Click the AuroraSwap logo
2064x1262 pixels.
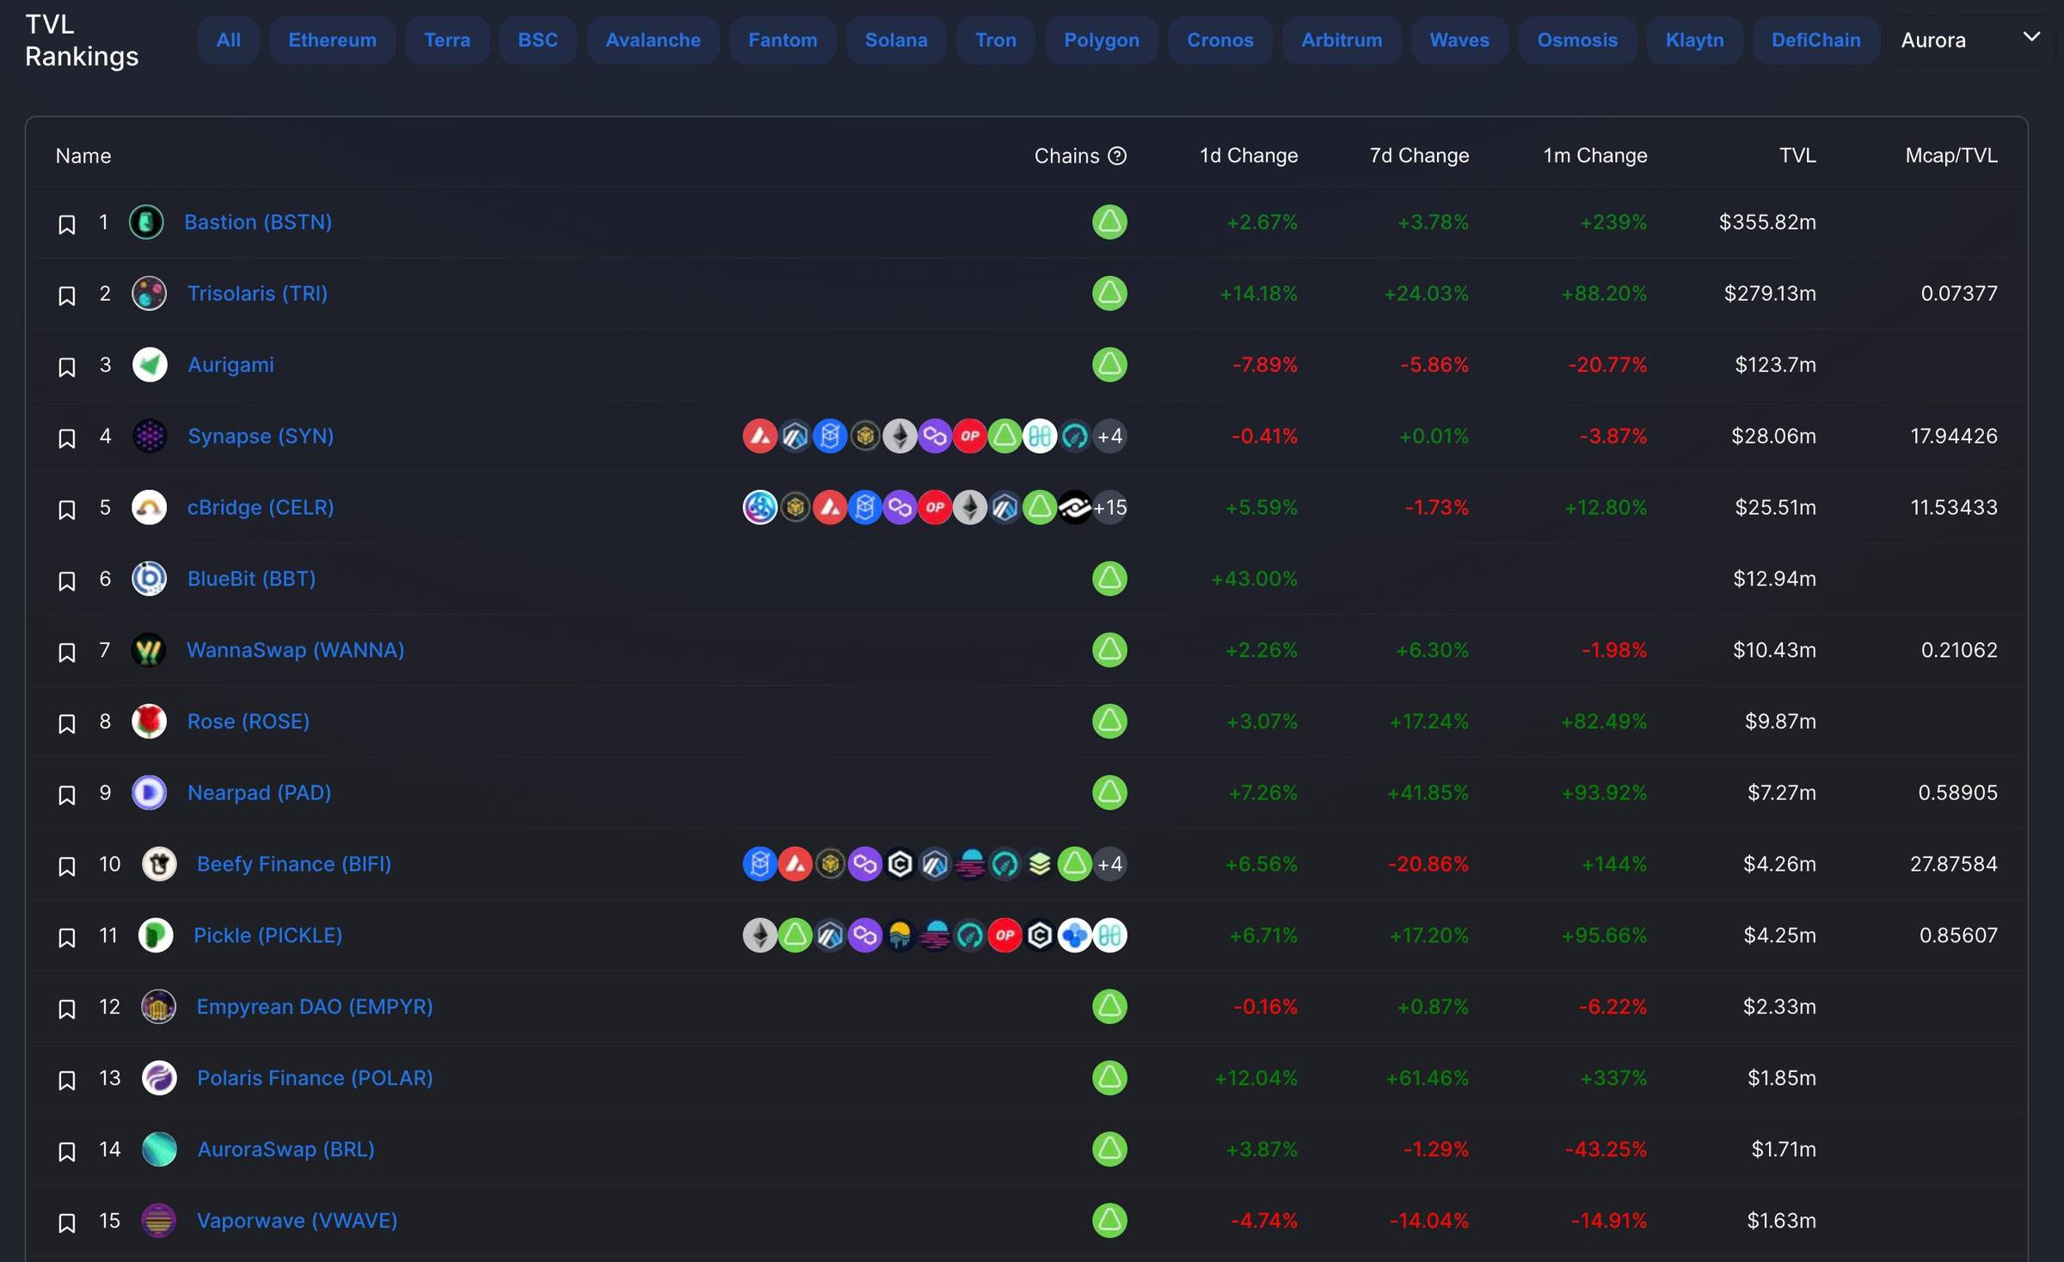tap(158, 1149)
